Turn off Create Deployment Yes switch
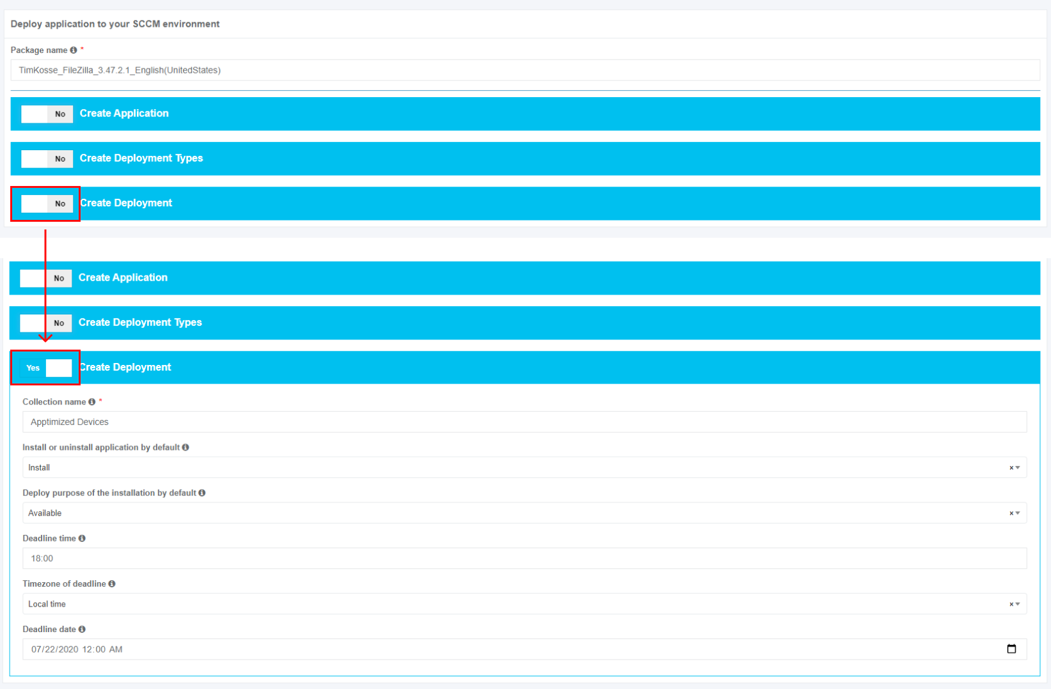Image resolution: width=1051 pixels, height=689 pixels. click(x=46, y=368)
